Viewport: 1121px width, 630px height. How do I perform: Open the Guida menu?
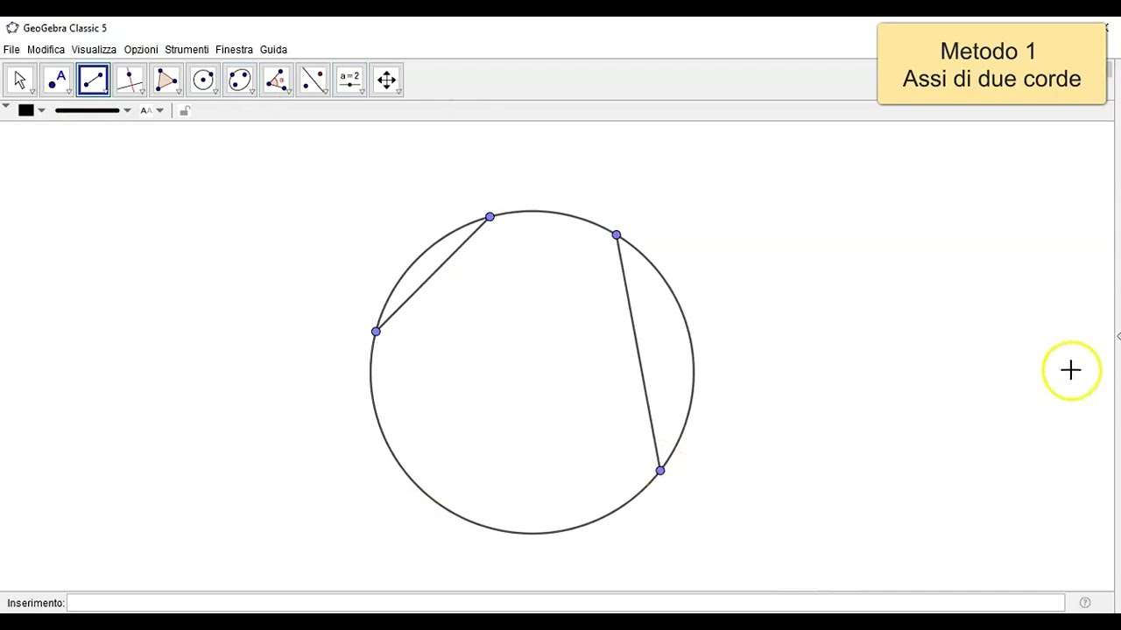[x=273, y=50]
